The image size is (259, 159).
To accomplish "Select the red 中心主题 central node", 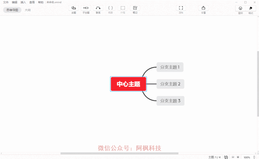I will (x=128, y=84).
